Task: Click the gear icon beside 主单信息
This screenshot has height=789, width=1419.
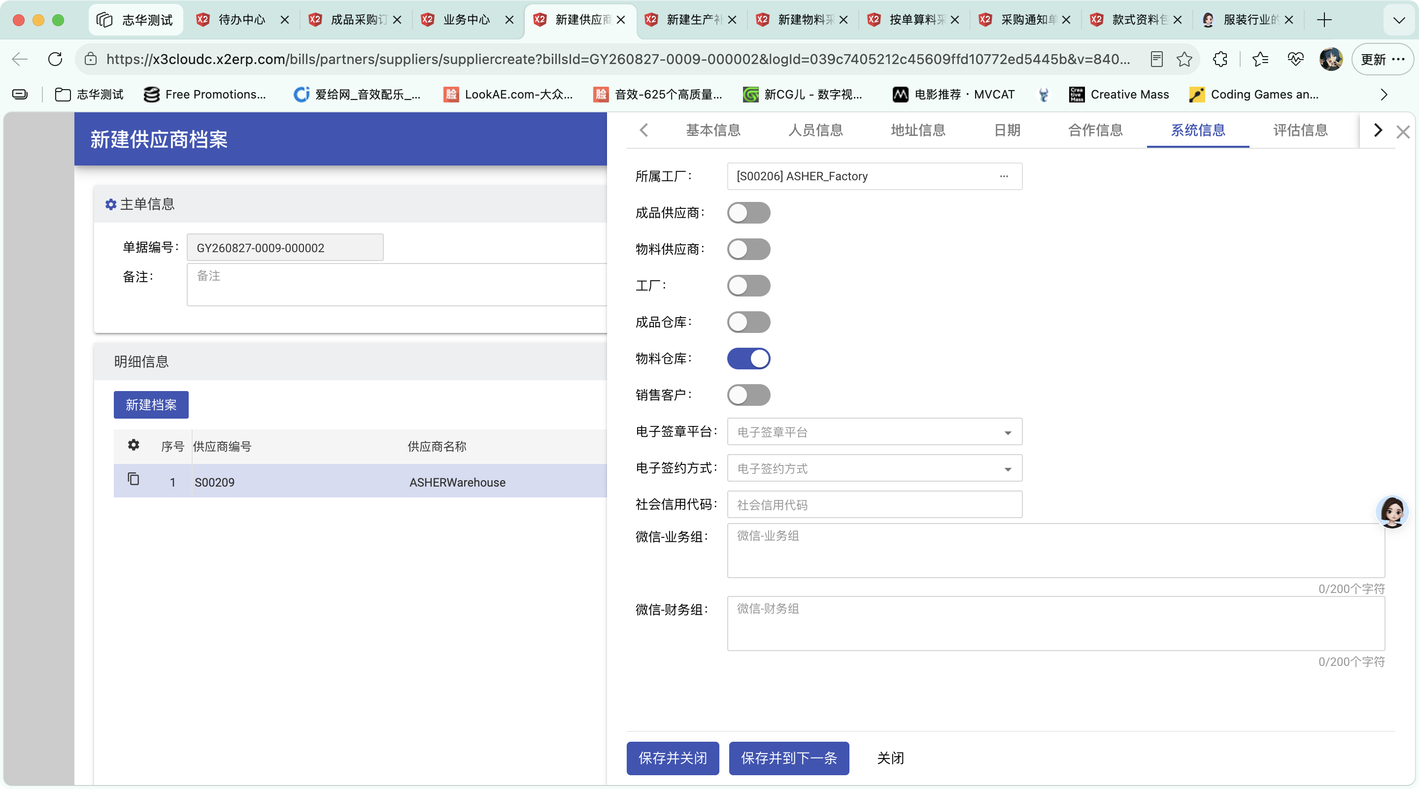Action: pos(111,204)
